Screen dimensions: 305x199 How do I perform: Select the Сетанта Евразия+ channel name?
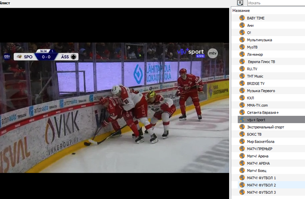coord(263,113)
